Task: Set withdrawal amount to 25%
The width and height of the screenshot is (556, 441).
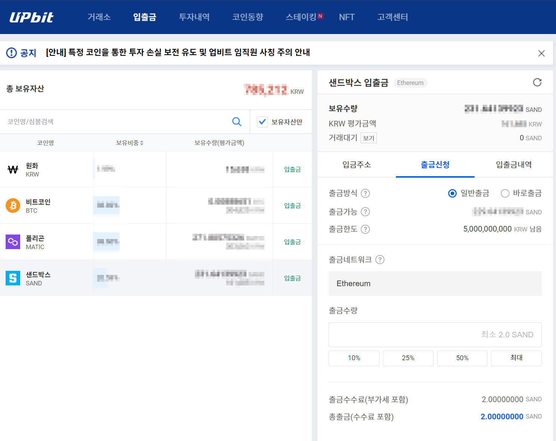Action: tap(408, 358)
